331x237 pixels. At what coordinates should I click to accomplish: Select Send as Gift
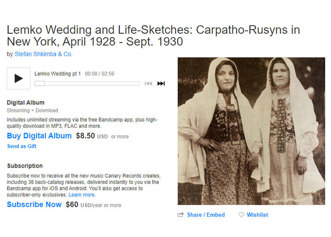22,146
